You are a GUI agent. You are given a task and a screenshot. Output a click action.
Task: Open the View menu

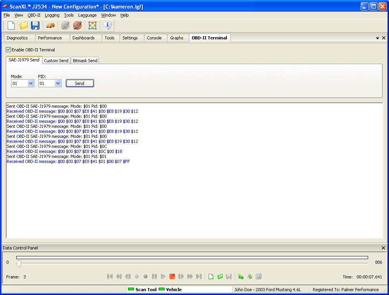(19, 15)
